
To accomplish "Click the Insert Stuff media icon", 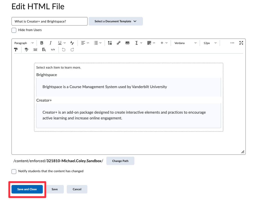I will (x=110, y=43).
